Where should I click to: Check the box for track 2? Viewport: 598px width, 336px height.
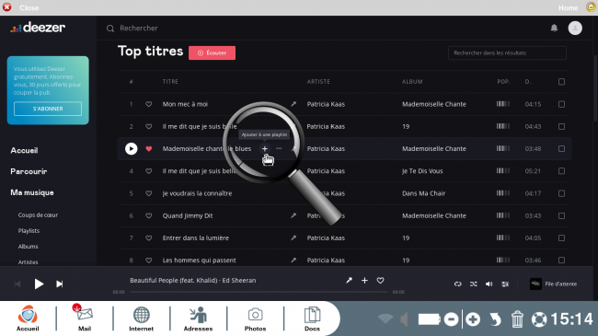(561, 126)
